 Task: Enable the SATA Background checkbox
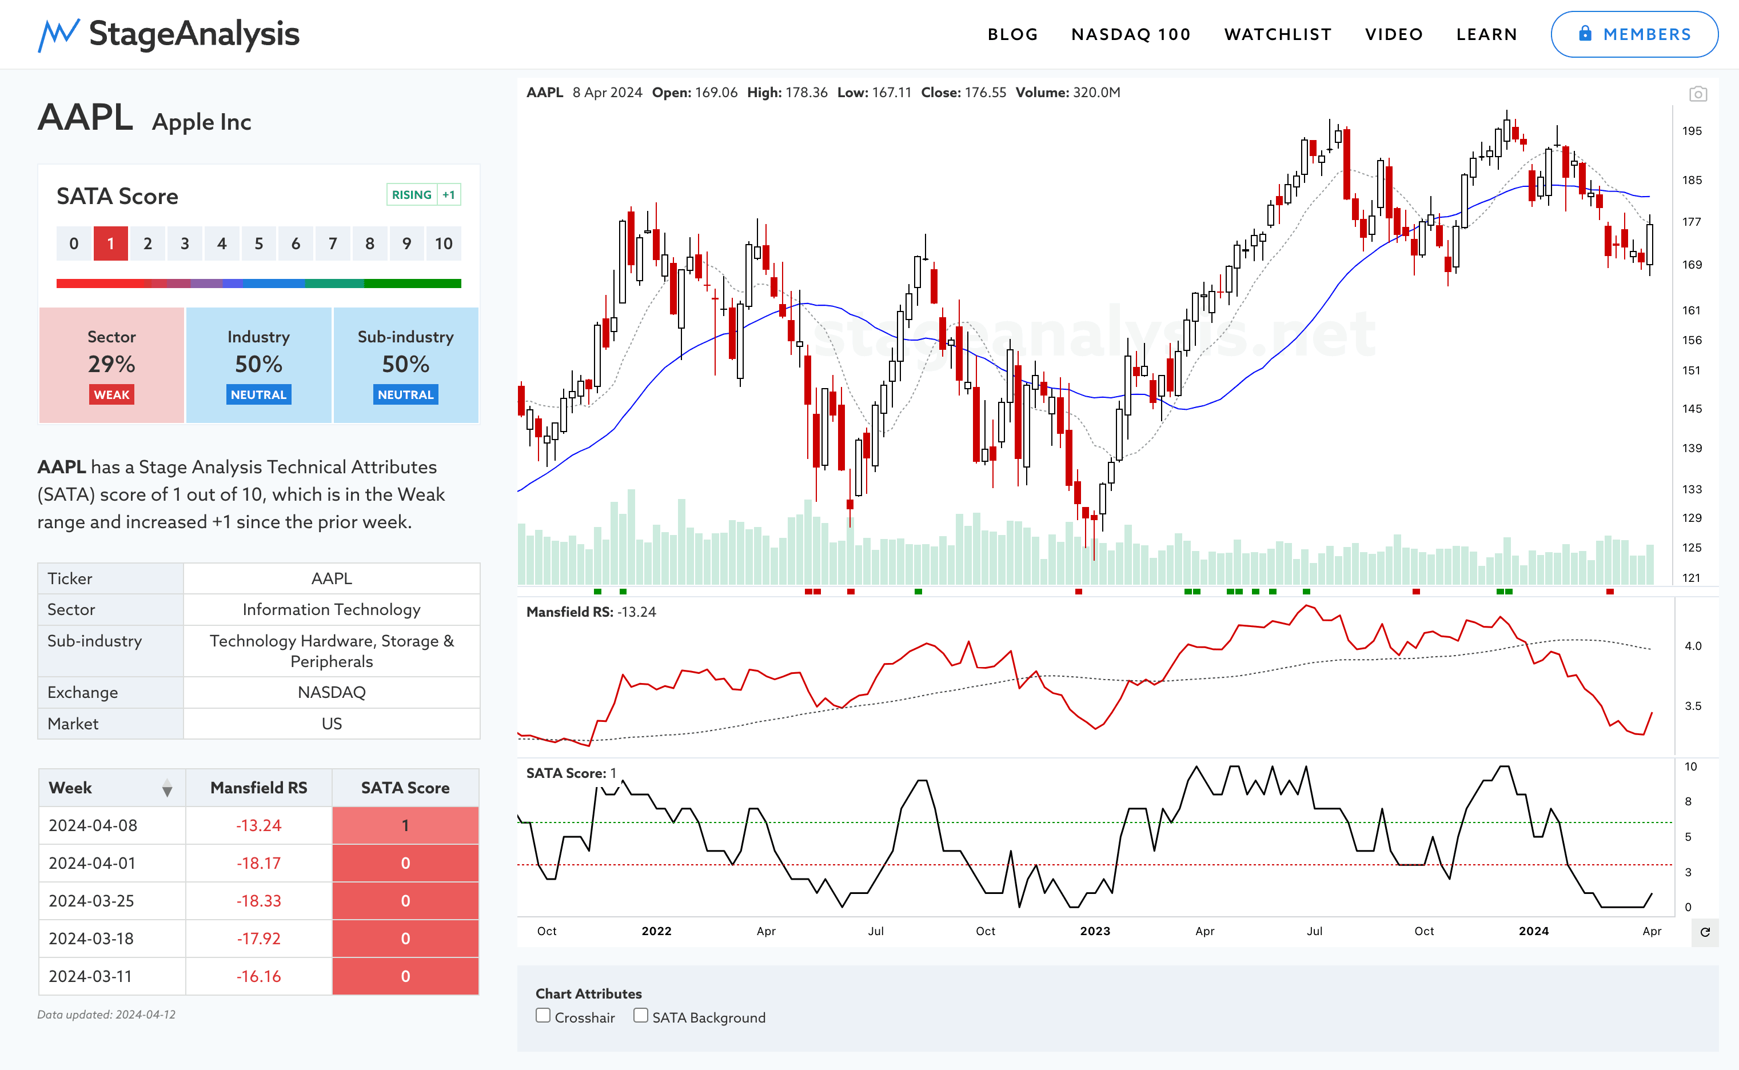click(640, 1016)
